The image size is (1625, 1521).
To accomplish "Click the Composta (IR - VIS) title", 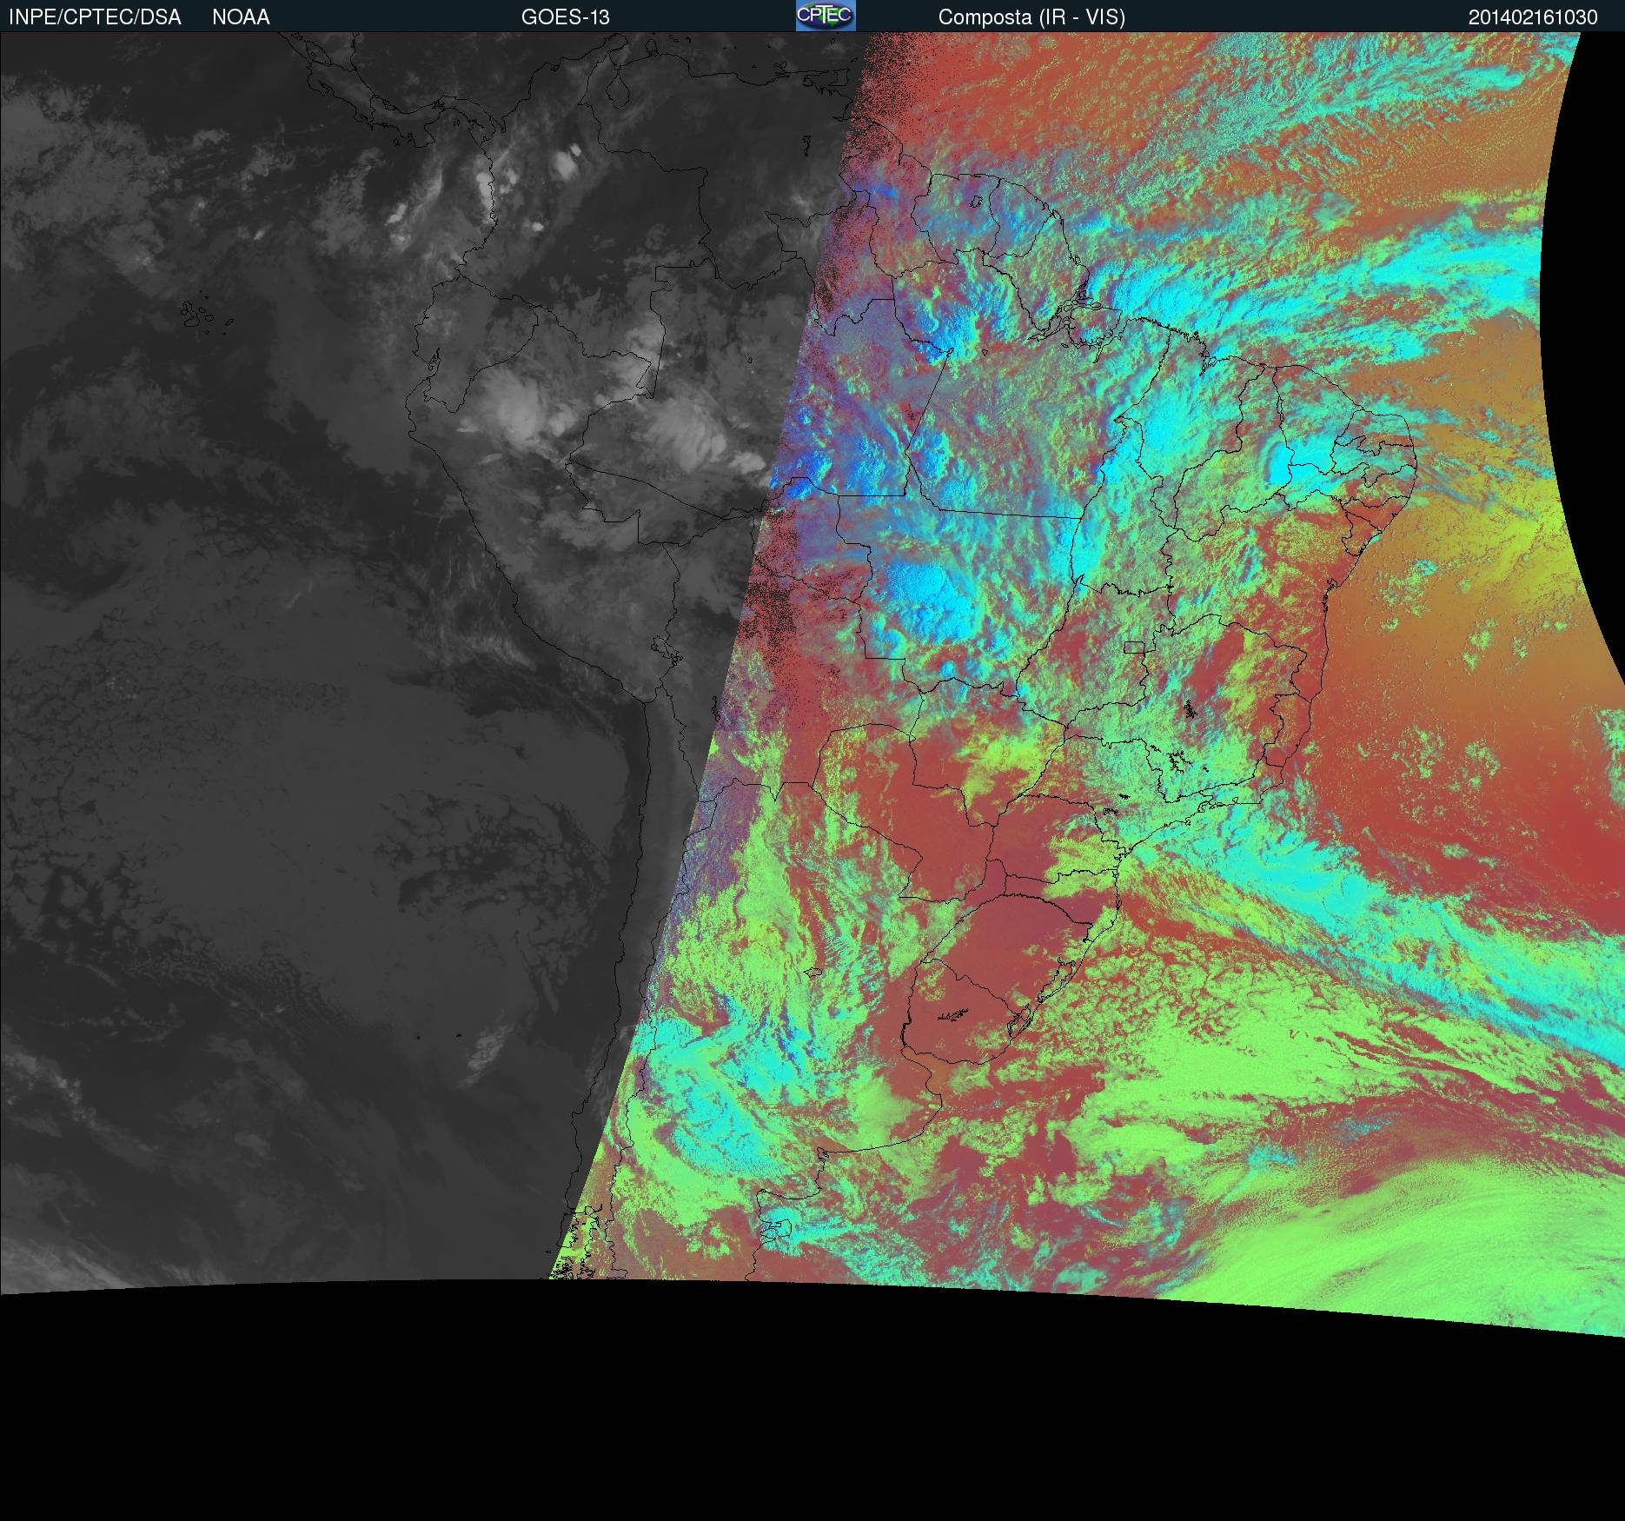I will [1031, 17].
